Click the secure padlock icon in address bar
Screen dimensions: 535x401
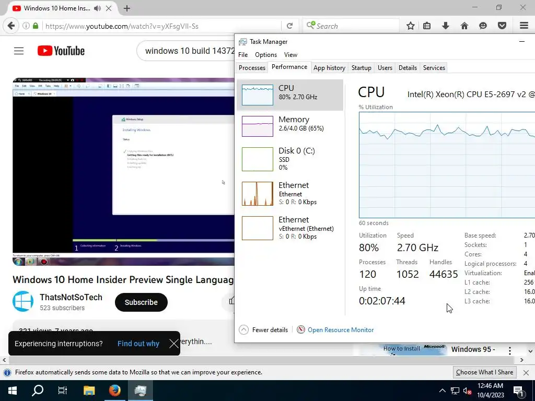[36, 26]
